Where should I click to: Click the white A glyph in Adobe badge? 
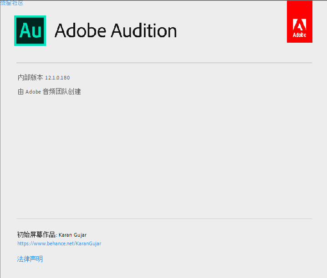click(x=300, y=25)
